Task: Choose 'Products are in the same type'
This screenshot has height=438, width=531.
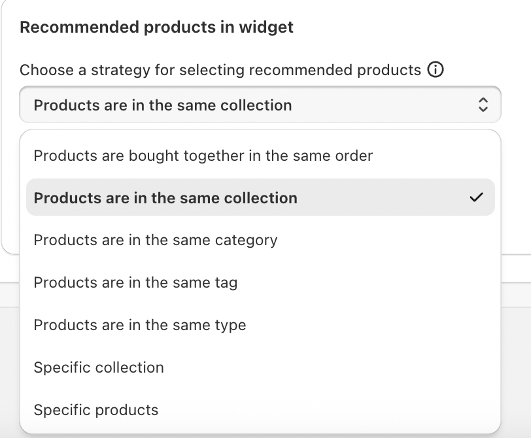Action: click(x=140, y=325)
